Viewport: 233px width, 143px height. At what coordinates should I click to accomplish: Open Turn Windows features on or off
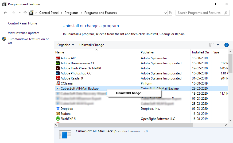tap(28, 41)
